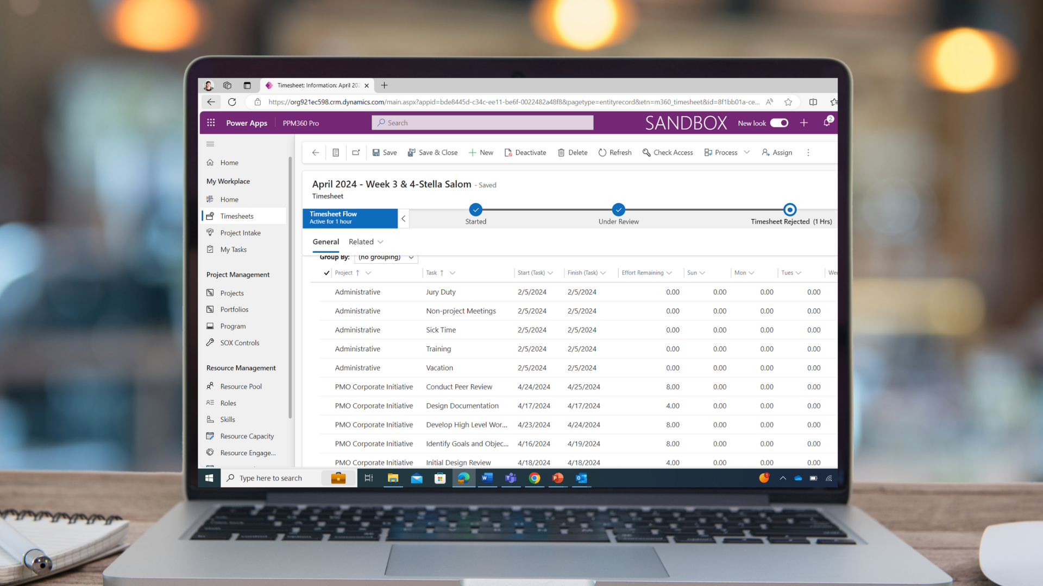This screenshot has width=1043, height=586.
Task: Click the Refresh icon in command bar
Action: tap(602, 152)
